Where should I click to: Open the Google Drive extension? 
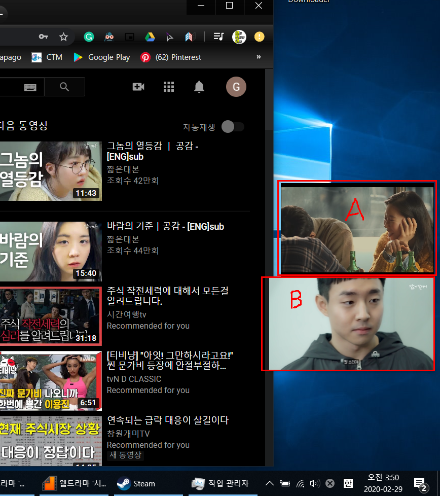tap(150, 37)
